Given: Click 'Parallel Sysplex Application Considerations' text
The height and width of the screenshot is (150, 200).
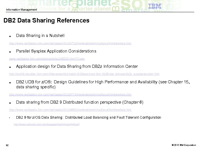Looking at the screenshot, I should point(56,51).
